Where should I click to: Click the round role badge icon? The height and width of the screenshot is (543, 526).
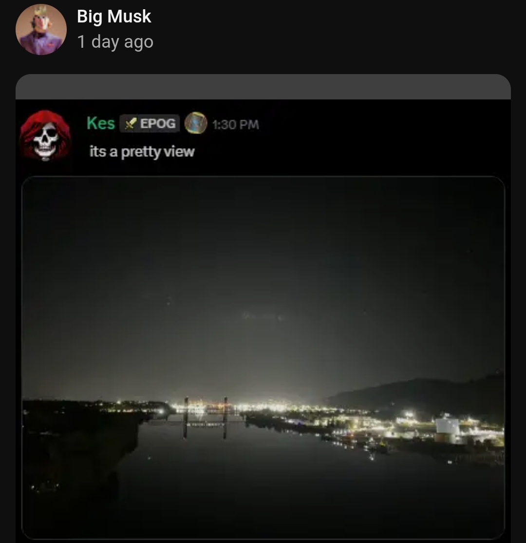point(196,123)
